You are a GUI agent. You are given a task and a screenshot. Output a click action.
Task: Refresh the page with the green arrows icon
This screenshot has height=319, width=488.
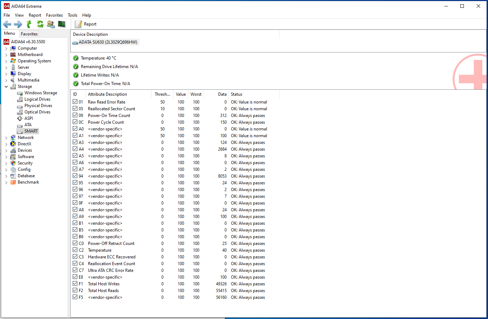pyautogui.click(x=40, y=24)
